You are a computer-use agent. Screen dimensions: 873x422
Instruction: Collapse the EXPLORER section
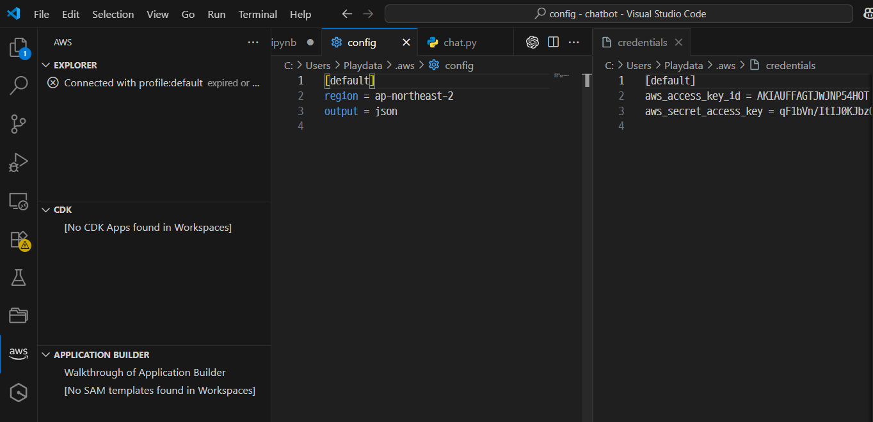46,65
